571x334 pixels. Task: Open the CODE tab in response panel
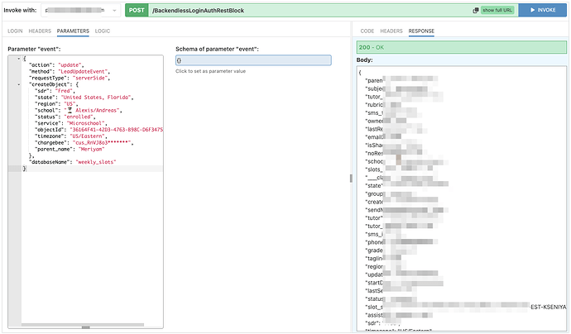367,31
